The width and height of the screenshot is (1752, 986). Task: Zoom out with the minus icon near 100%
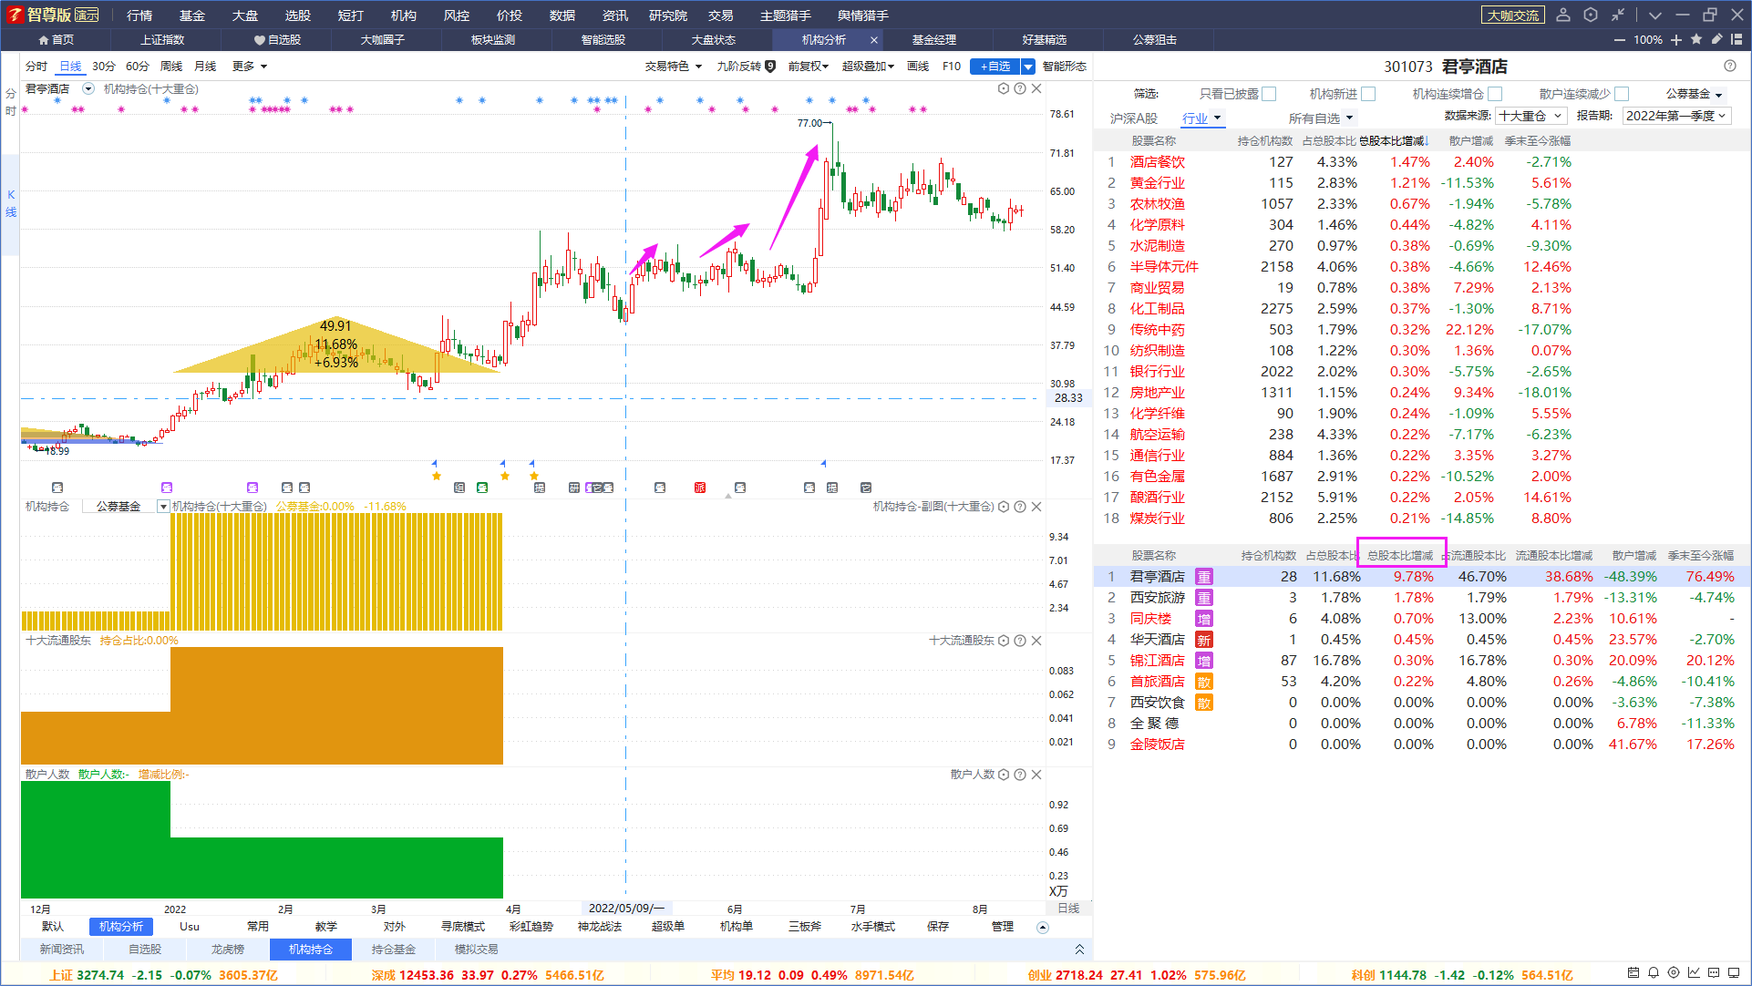[x=1620, y=40]
